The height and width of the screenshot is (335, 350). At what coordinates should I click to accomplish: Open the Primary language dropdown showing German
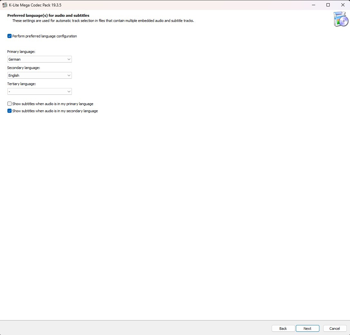coord(39,59)
